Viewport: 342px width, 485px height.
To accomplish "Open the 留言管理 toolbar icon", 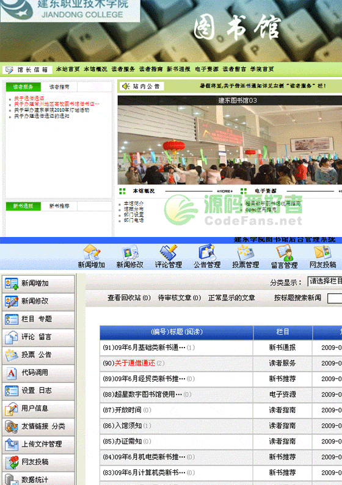I will pos(284,256).
